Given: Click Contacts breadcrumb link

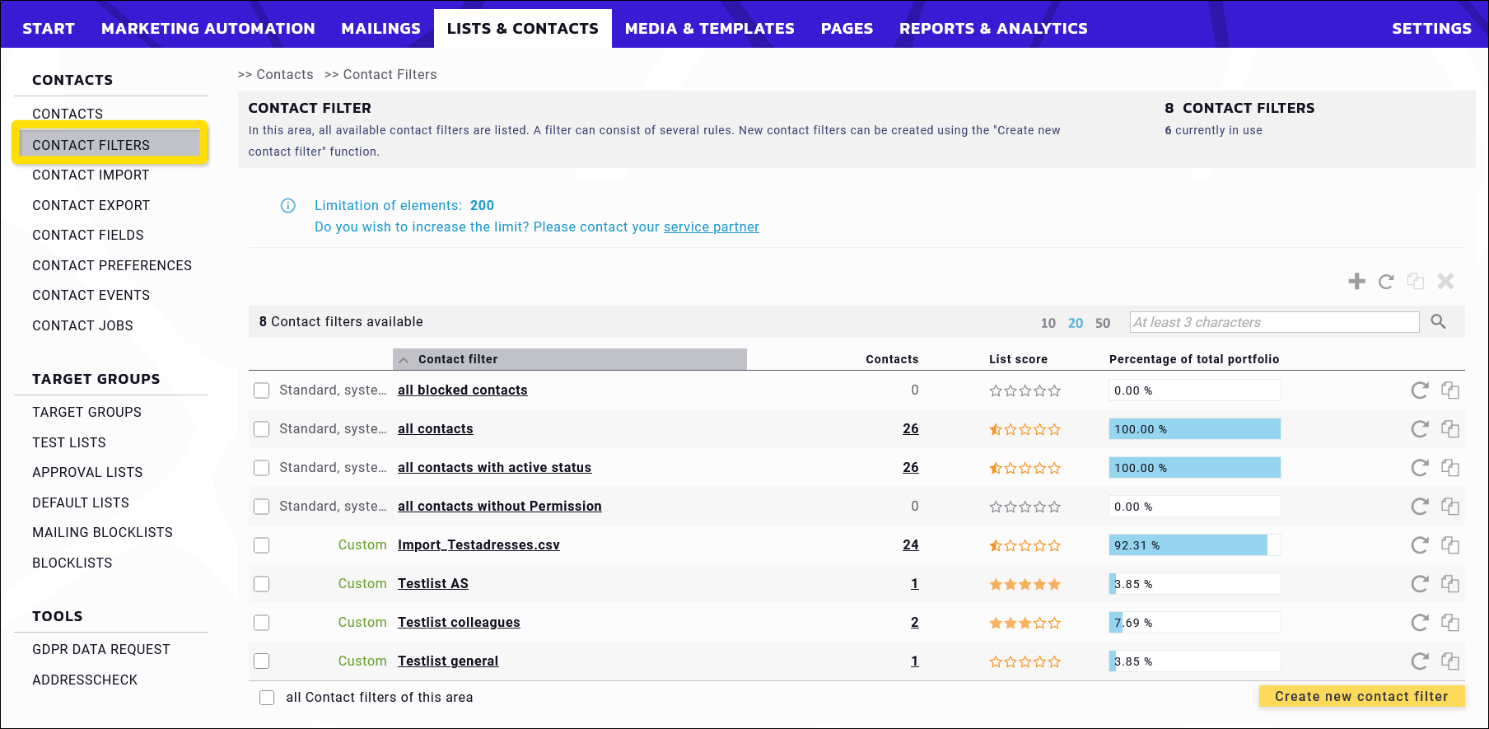Looking at the screenshot, I should pos(284,75).
